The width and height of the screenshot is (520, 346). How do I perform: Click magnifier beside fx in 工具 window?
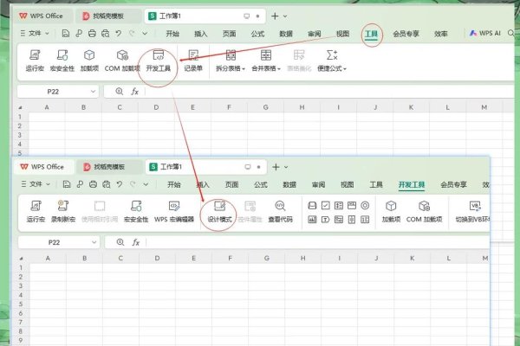coord(120,92)
